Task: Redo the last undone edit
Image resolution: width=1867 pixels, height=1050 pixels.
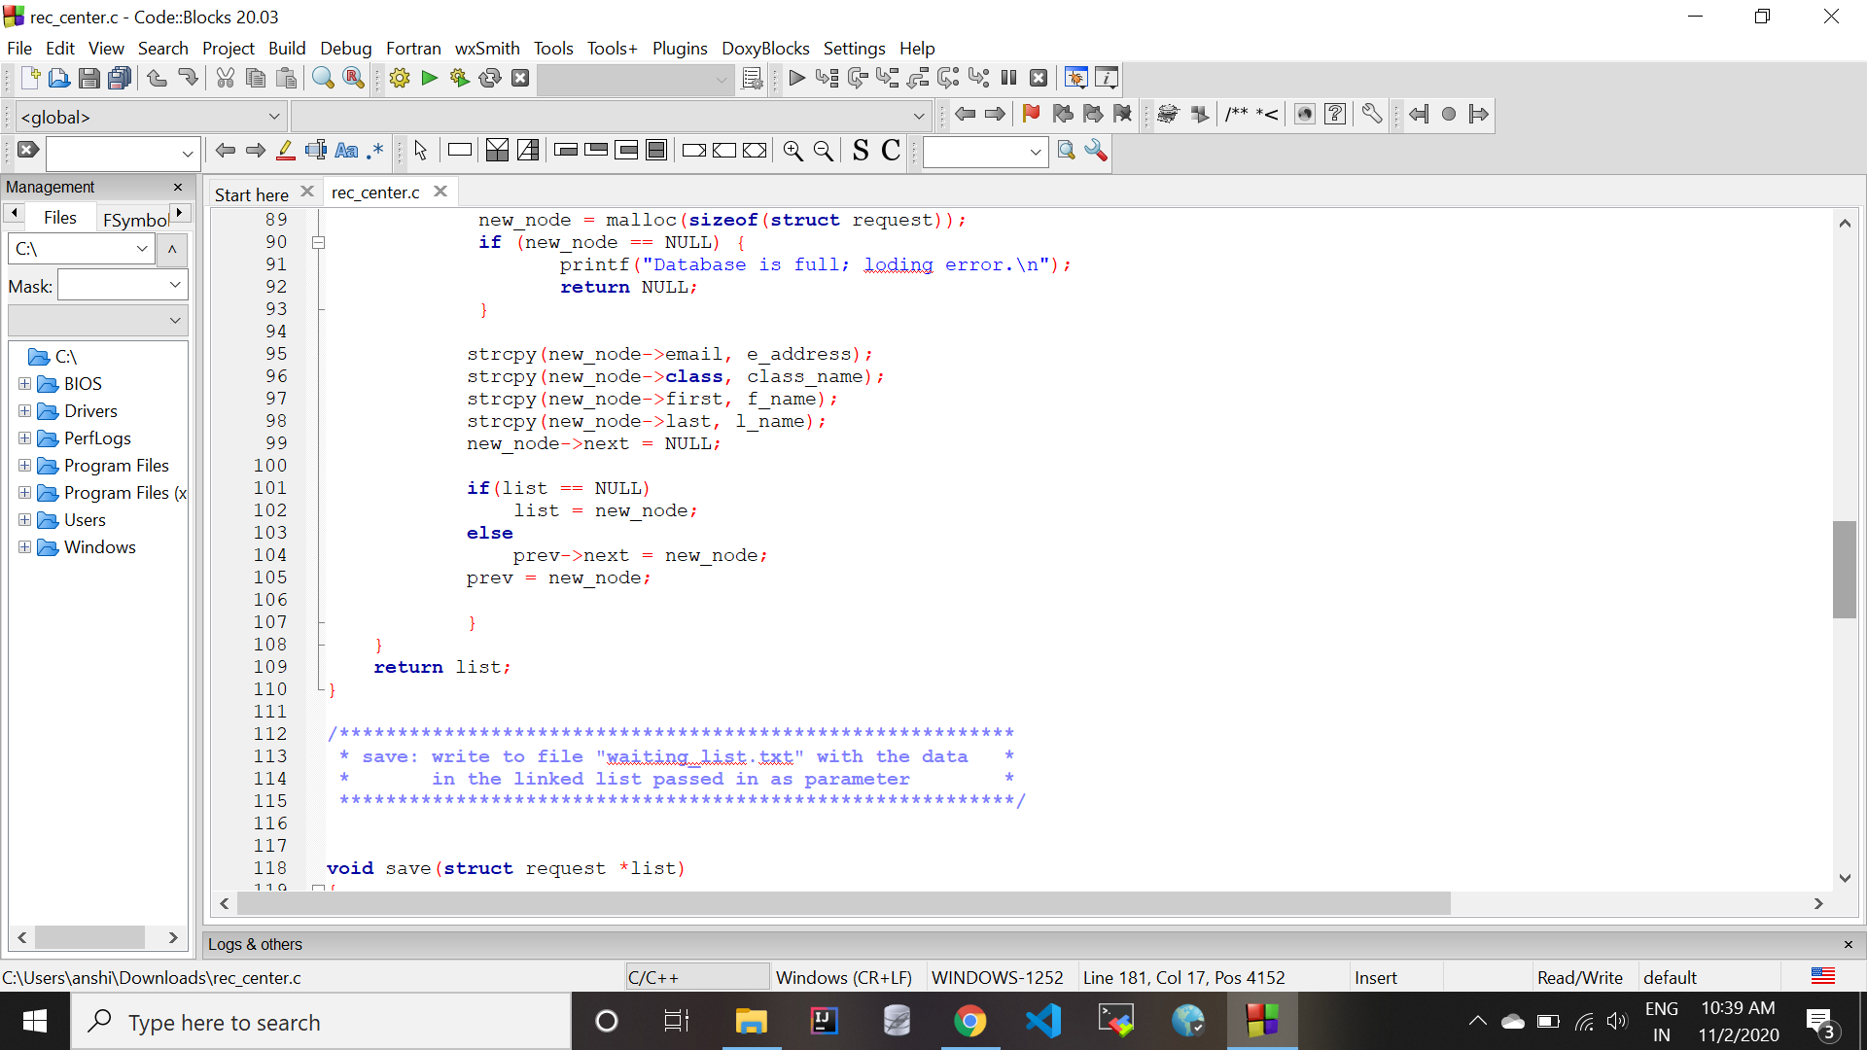Action: pos(188,78)
